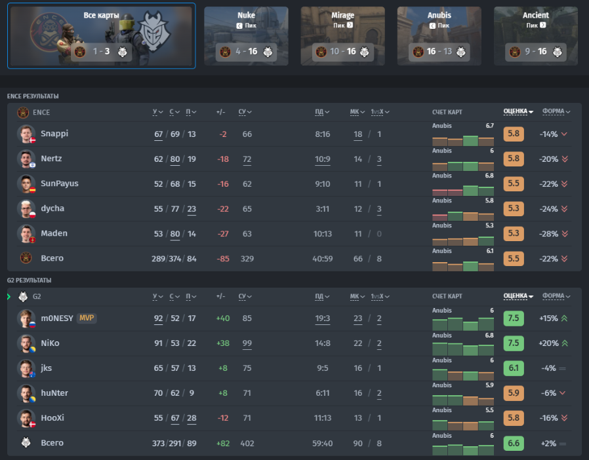589x460 pixels.
Task: Sort the ENCE table by the МК column
Action: 357,112
